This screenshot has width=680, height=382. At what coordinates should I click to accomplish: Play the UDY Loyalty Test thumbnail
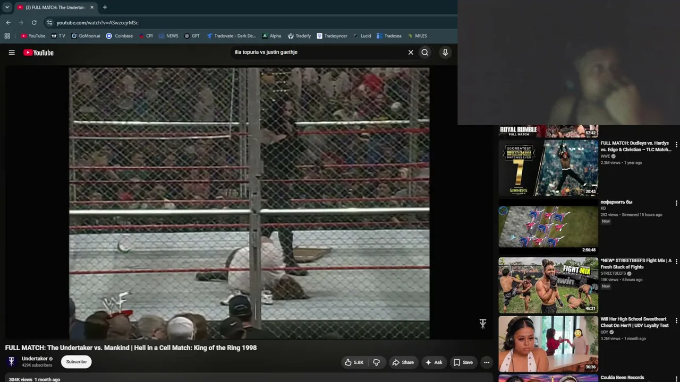click(548, 343)
